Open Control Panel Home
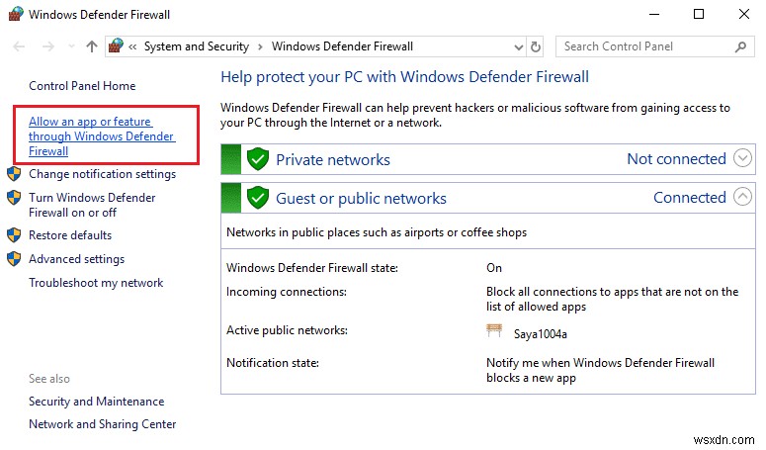The width and height of the screenshot is (766, 450). (82, 86)
